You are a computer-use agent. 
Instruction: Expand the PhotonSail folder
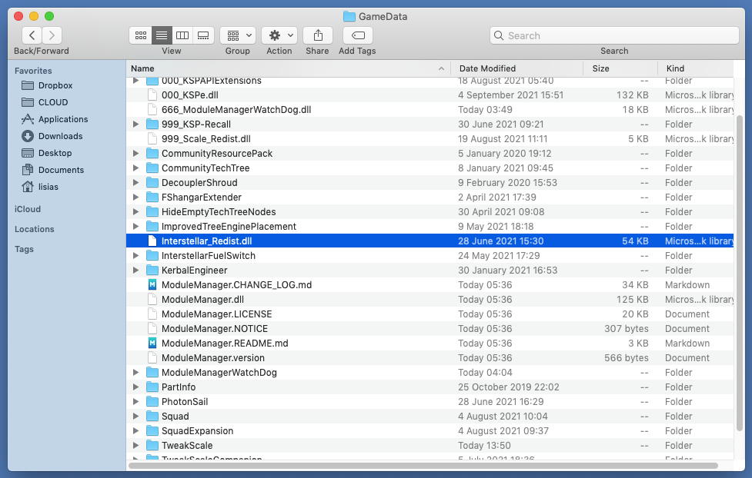[135, 402]
